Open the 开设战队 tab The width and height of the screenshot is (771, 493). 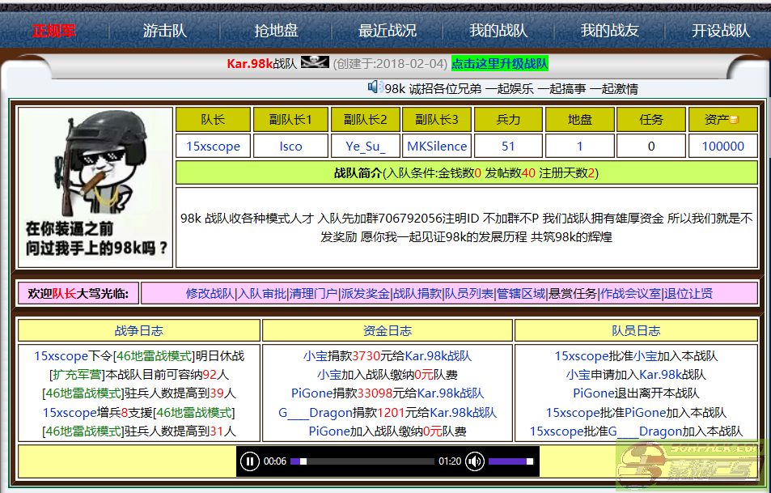[x=720, y=31]
